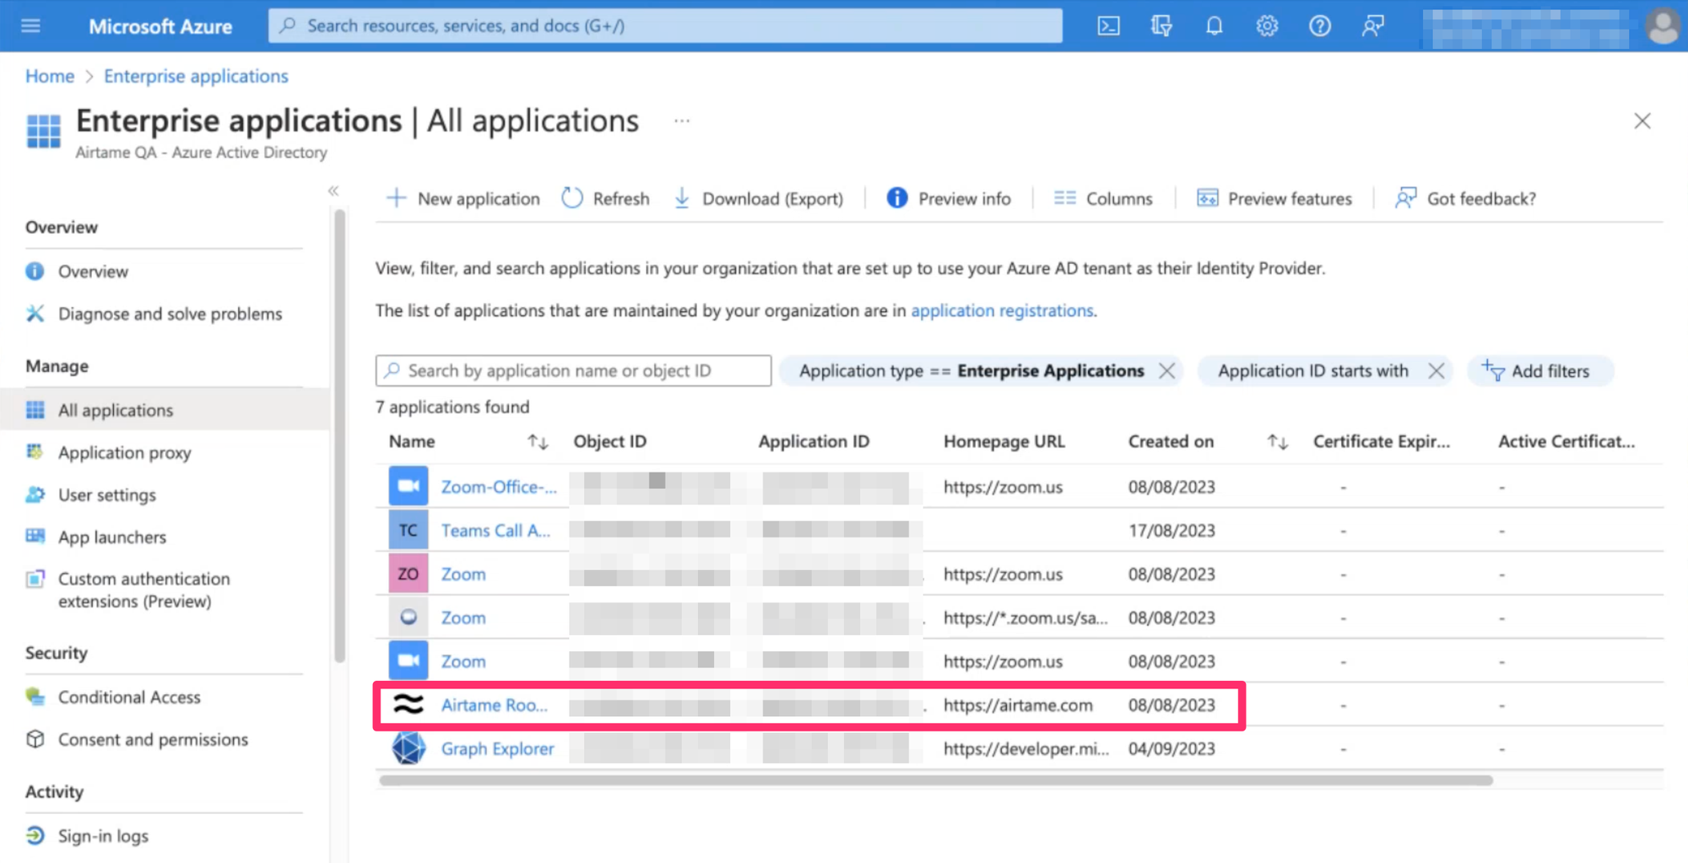The height and width of the screenshot is (863, 1688).
Task: Open portal settings gear
Action: (x=1267, y=26)
